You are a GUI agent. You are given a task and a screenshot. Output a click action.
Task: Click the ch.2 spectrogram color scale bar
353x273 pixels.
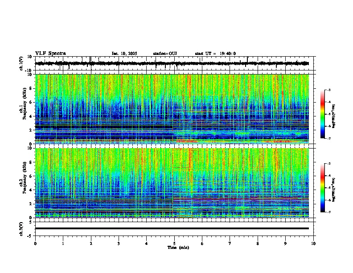point(322,188)
